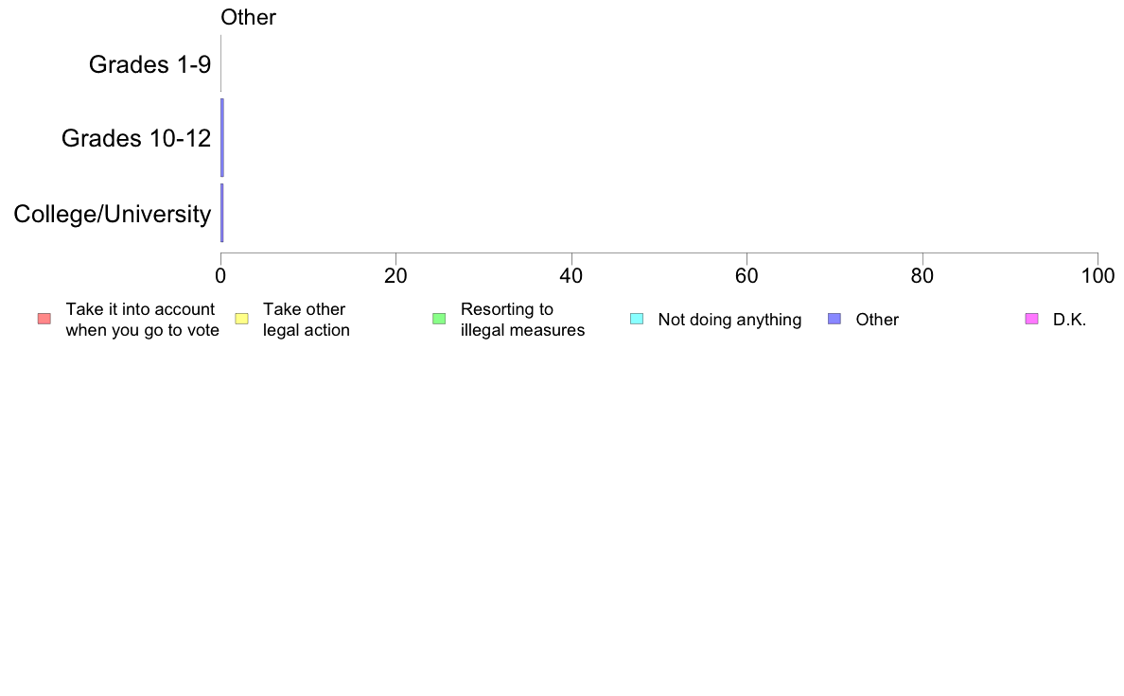
Task: Click the 'Resorting to illegal measures' legend text
Action: (x=522, y=320)
